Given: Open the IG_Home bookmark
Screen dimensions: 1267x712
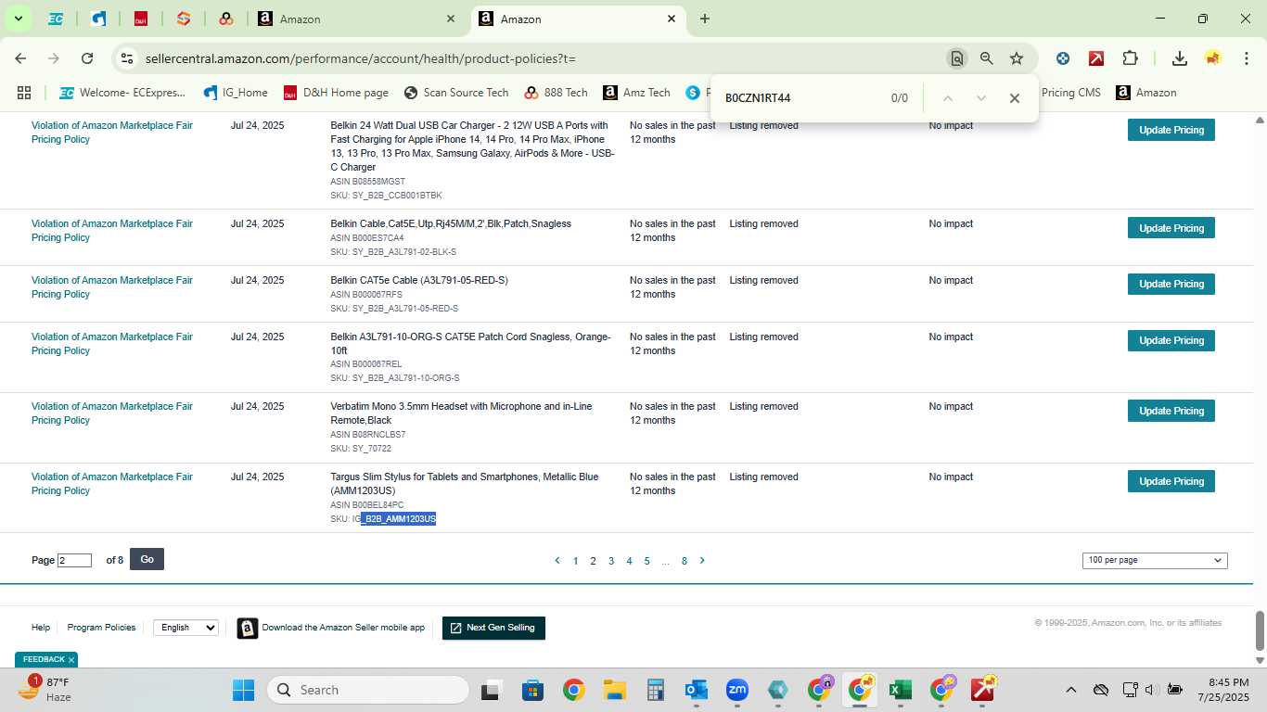Looking at the screenshot, I should [236, 93].
